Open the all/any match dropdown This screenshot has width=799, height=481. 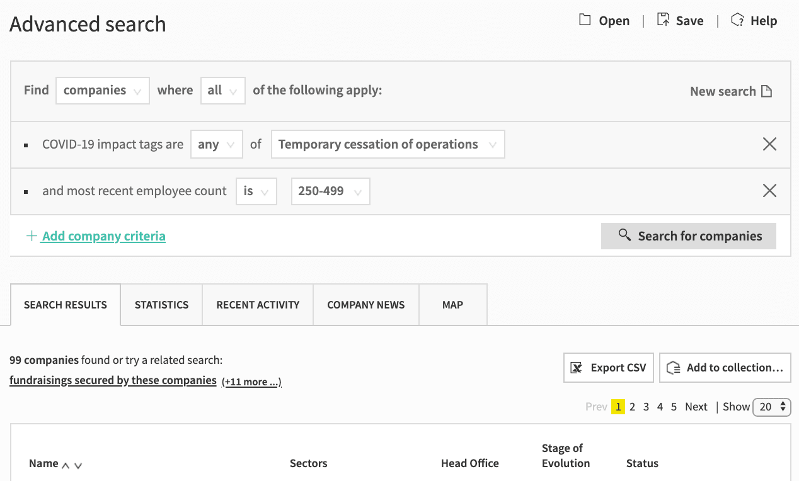tap(222, 91)
